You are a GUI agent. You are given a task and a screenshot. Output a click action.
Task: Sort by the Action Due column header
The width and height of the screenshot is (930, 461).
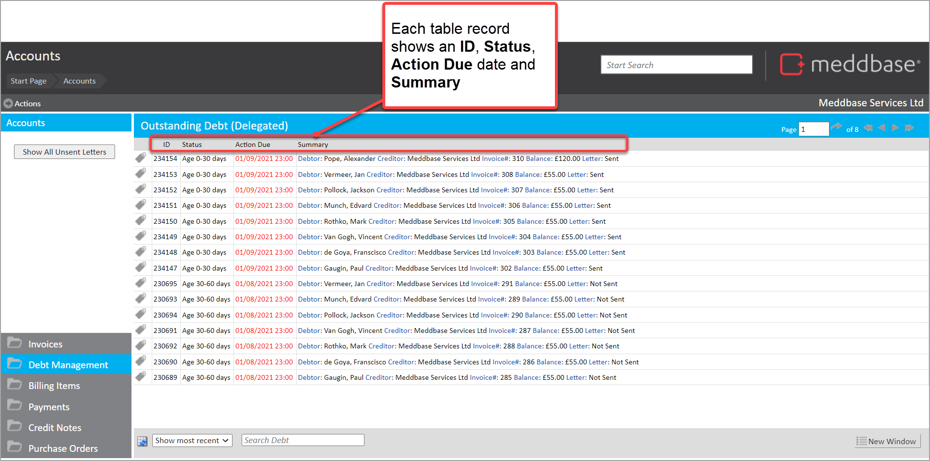pos(252,144)
